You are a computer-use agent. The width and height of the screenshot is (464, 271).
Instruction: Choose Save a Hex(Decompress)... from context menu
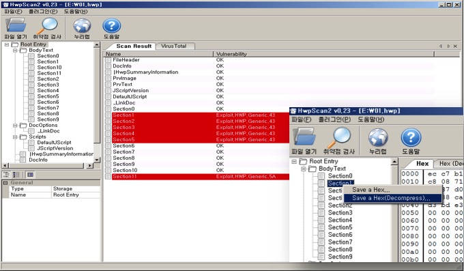click(x=392, y=198)
